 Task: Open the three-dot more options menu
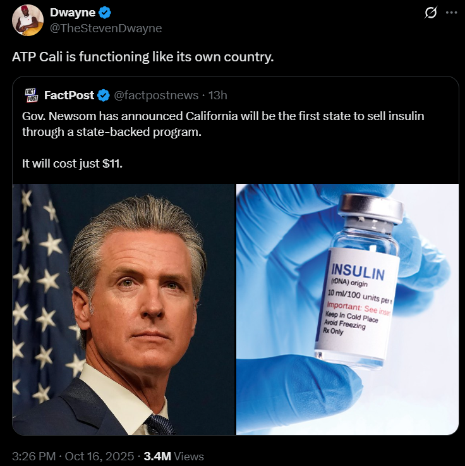pyautogui.click(x=451, y=13)
